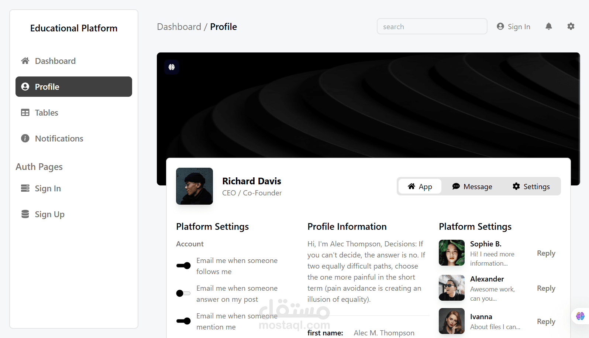Click the Tables grid icon in sidebar

tap(25, 113)
